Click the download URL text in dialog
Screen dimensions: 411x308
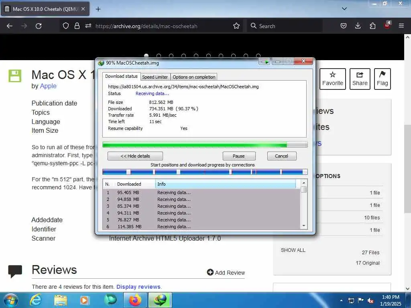point(183,87)
